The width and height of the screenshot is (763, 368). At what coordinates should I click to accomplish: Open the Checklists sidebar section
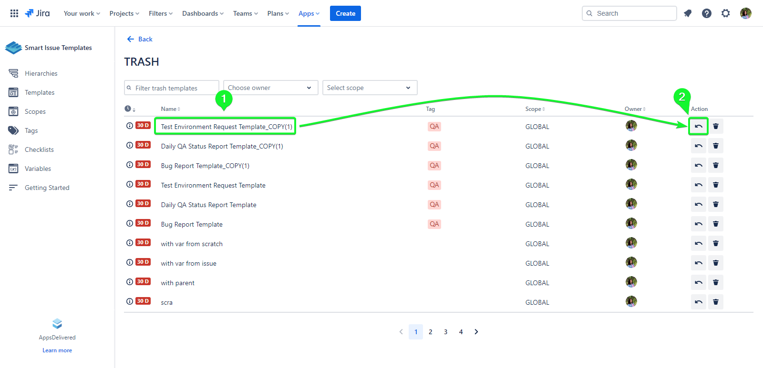[39, 149]
